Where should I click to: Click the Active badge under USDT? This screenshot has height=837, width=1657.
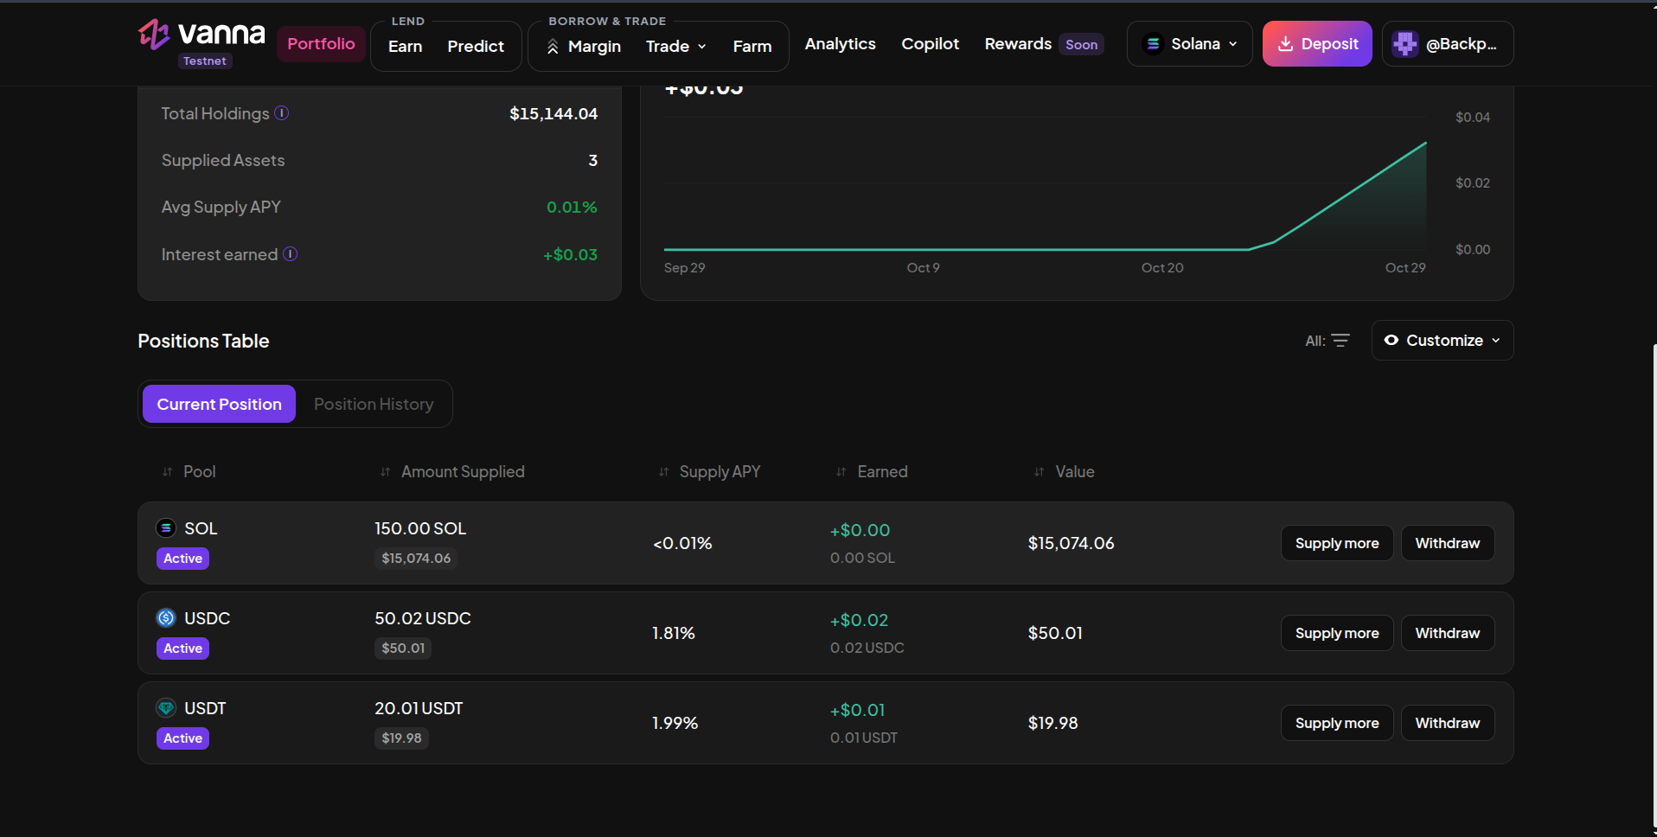[x=182, y=738]
